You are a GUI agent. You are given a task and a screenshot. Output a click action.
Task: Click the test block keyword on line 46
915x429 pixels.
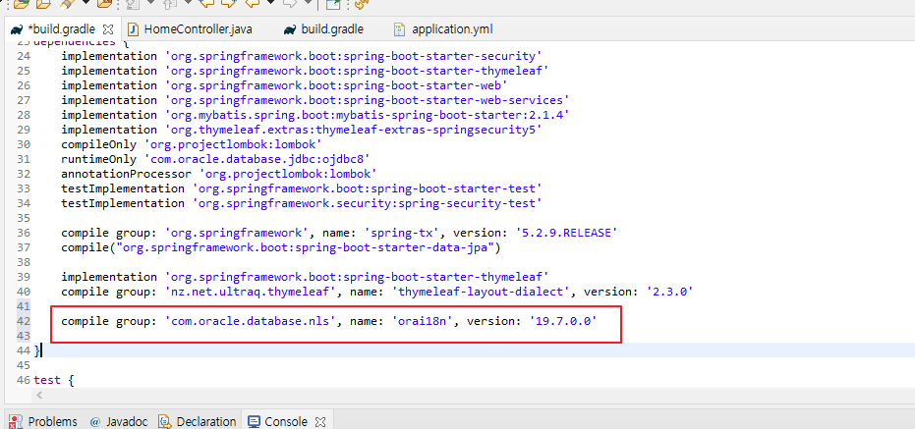click(47, 380)
